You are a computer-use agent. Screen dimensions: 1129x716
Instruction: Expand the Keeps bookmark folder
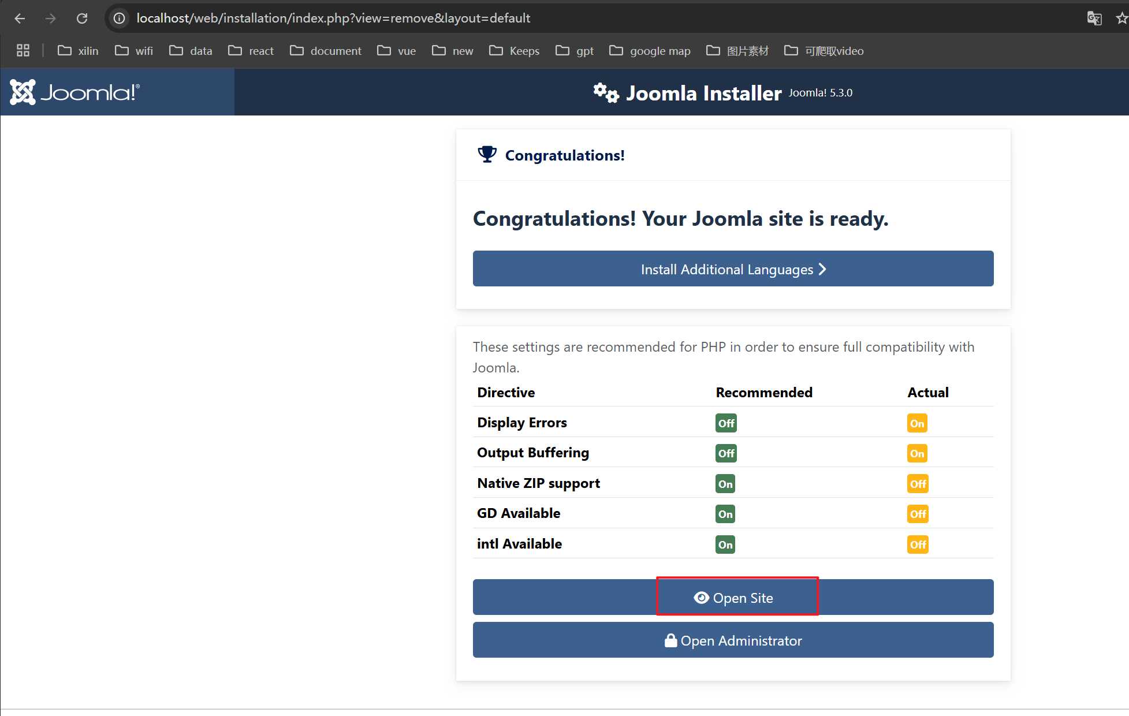click(515, 51)
